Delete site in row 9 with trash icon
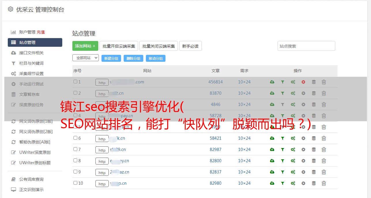 pos(324,172)
